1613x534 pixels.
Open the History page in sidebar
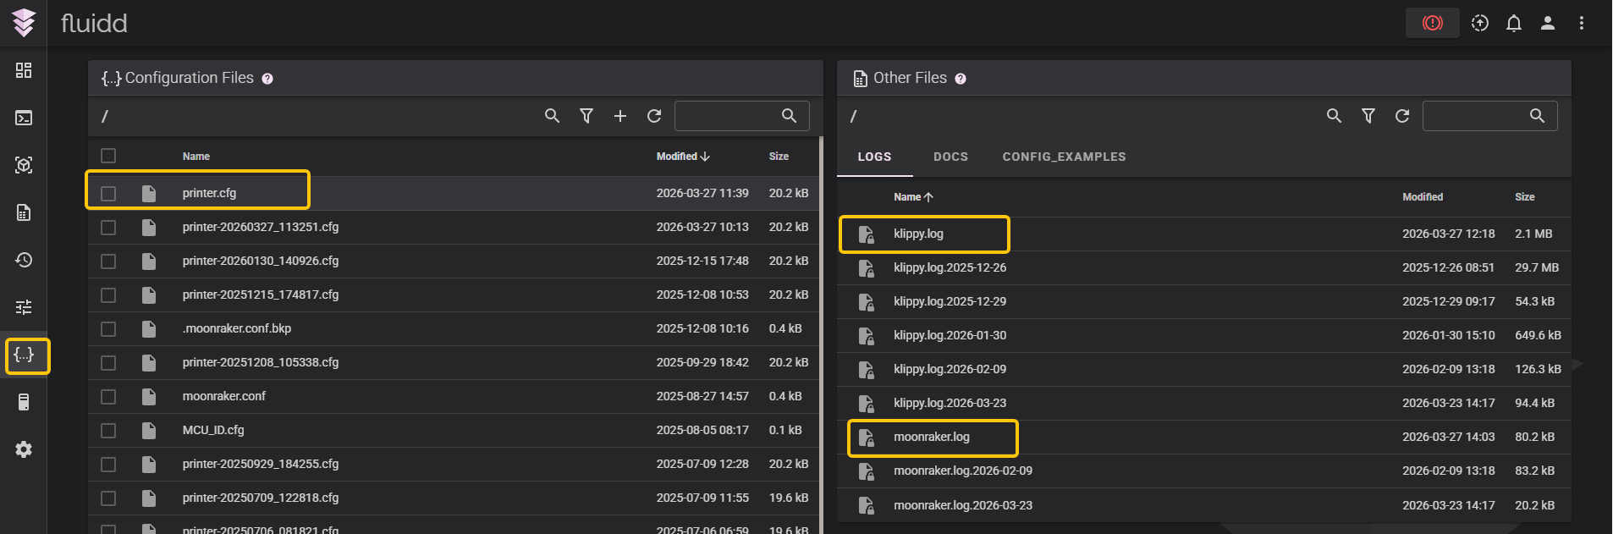click(x=24, y=260)
